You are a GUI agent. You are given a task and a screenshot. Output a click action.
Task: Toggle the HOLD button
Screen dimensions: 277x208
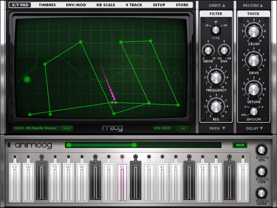240,145
